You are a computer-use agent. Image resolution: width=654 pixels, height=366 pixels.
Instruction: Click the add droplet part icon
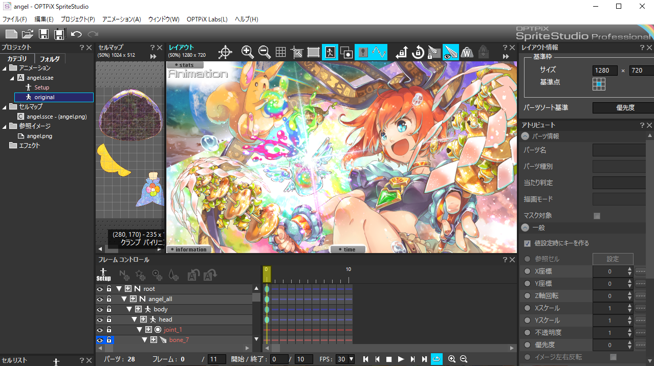click(173, 274)
